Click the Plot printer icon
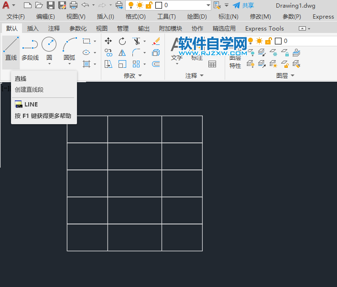 click(x=74, y=5)
